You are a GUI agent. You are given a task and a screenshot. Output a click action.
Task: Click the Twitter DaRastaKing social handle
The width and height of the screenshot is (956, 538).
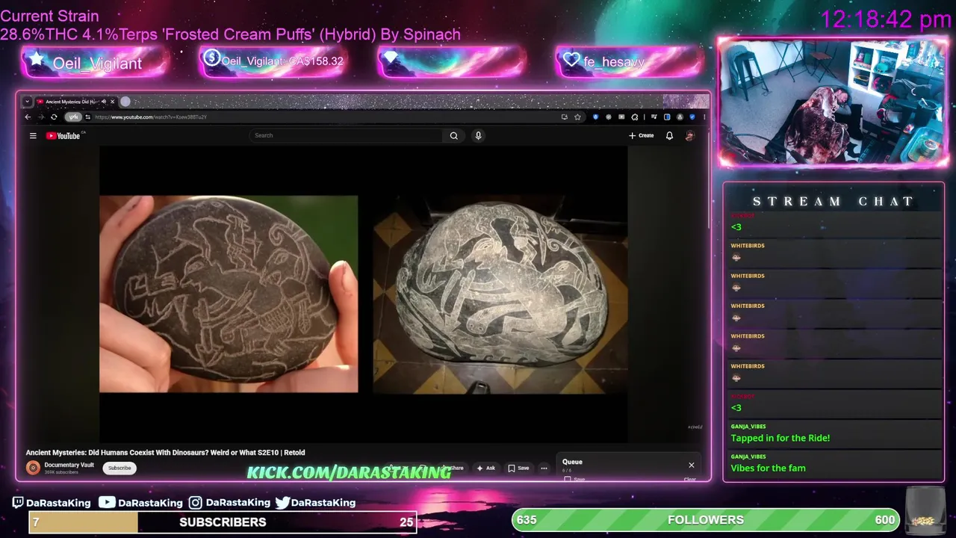pos(315,503)
